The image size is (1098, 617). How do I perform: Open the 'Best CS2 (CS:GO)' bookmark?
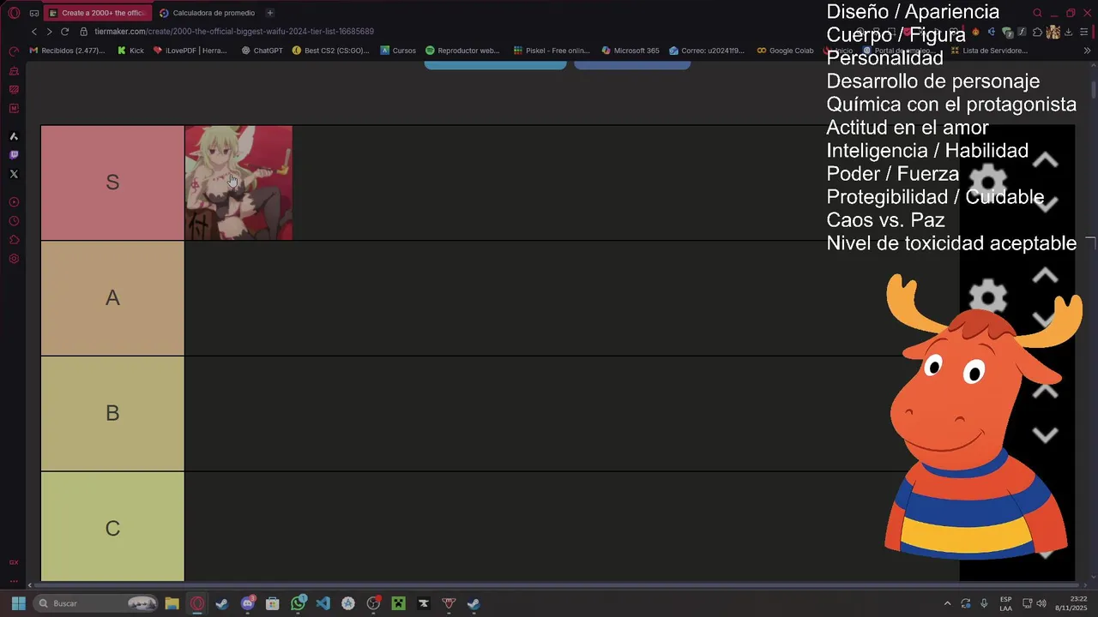coord(331,51)
